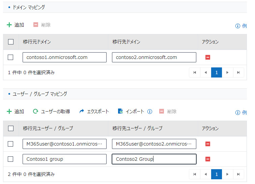Go to previous page in domain mapping pager

[205, 72]
